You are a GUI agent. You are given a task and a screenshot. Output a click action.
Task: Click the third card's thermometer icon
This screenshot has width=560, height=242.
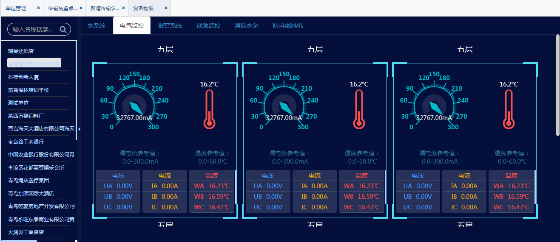(509, 109)
